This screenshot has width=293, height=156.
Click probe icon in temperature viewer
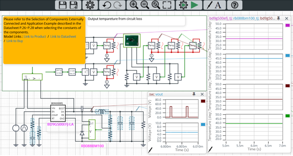coord(211,149)
